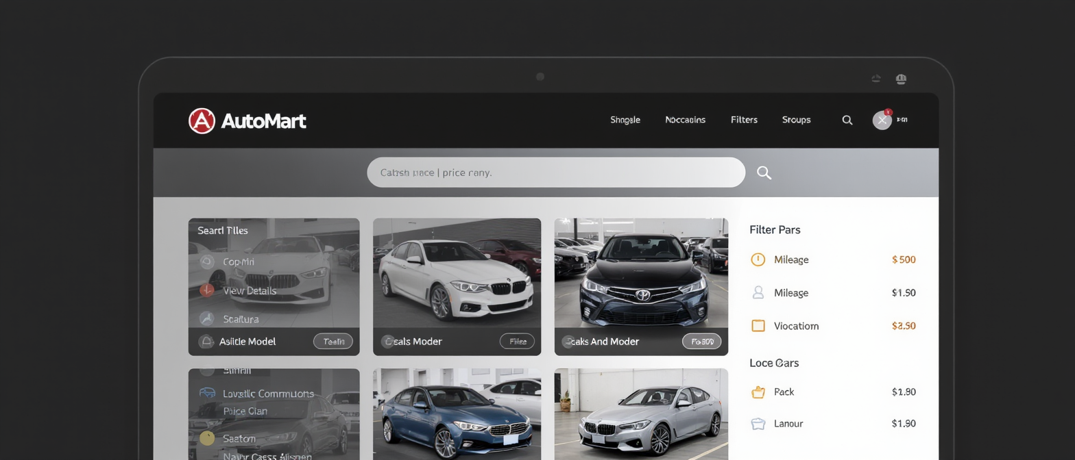
Task: Click the button on Saaks And Moder card
Action: pos(702,341)
